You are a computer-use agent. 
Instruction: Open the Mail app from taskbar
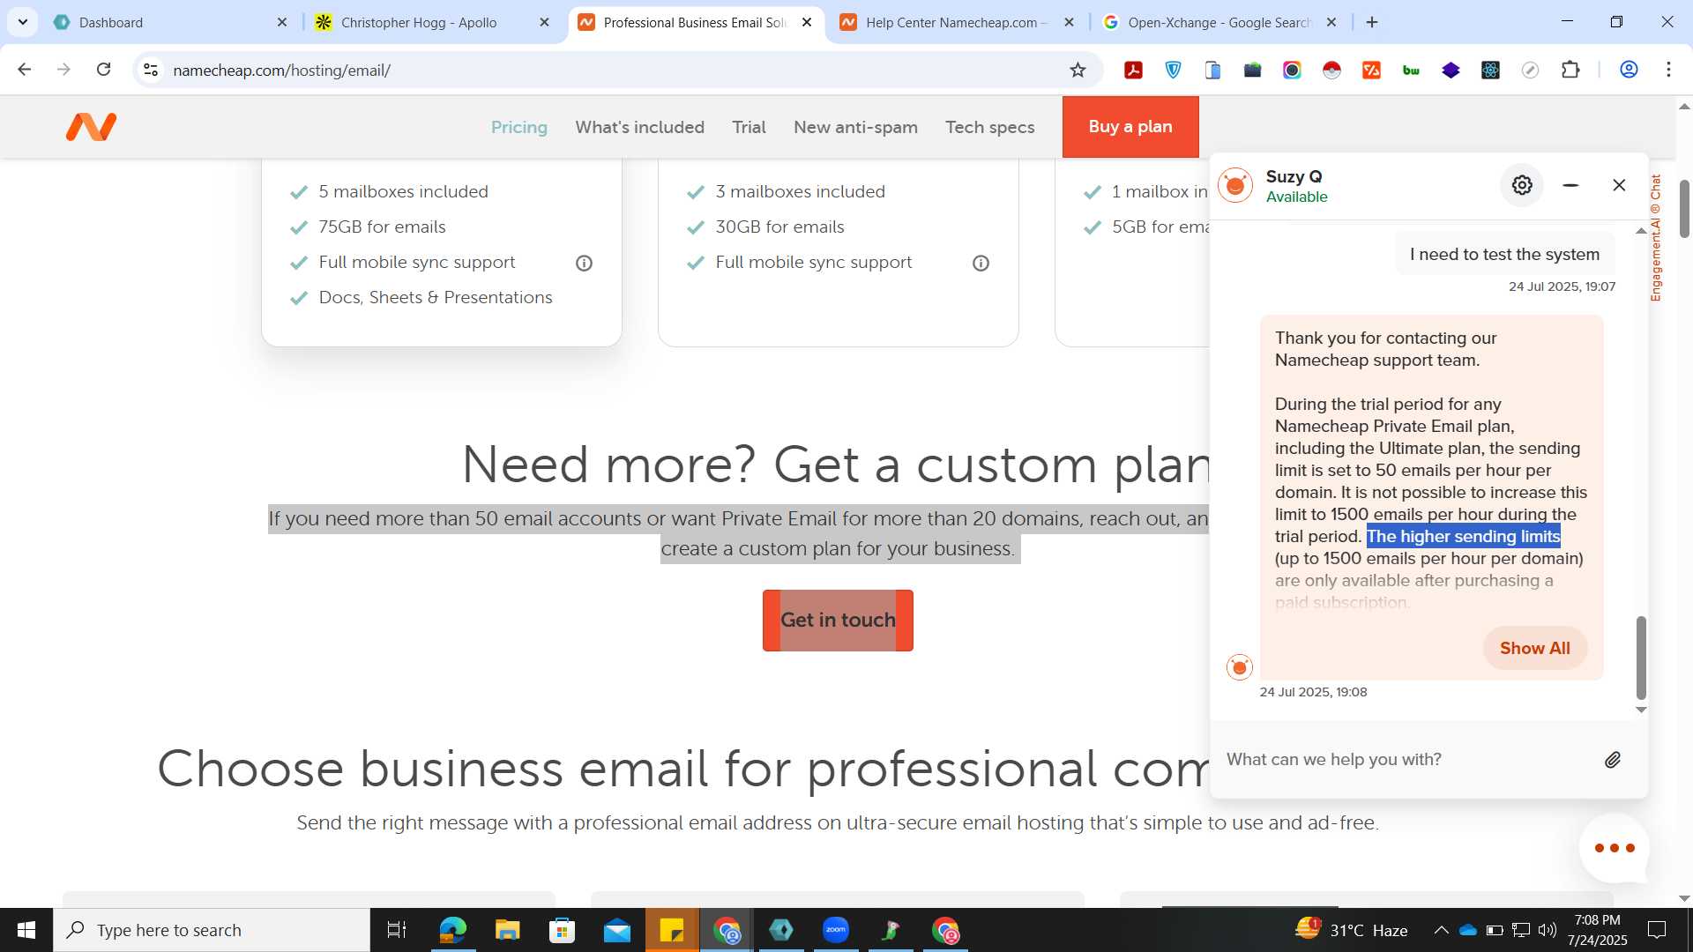click(617, 930)
